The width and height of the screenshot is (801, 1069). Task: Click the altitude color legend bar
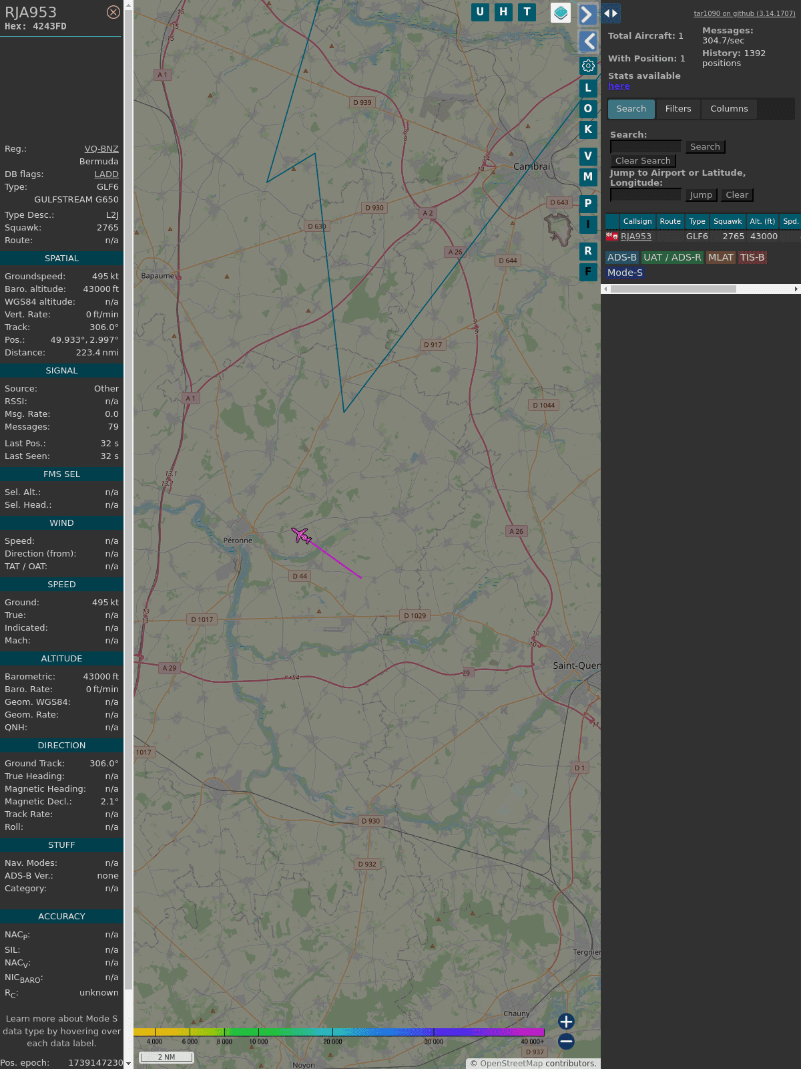click(339, 1032)
